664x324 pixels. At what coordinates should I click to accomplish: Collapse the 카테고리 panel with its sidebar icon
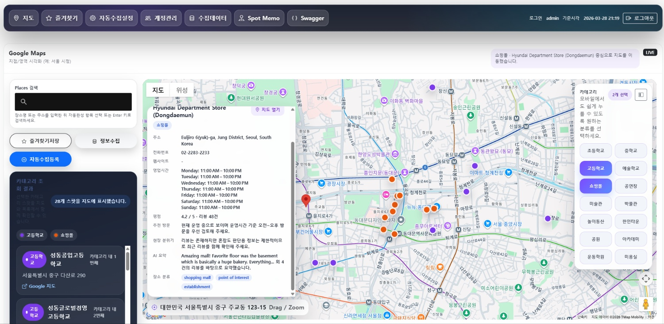(x=641, y=95)
